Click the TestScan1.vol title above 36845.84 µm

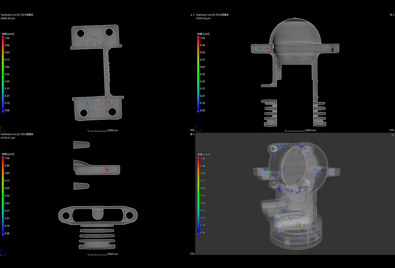coord(17,15)
